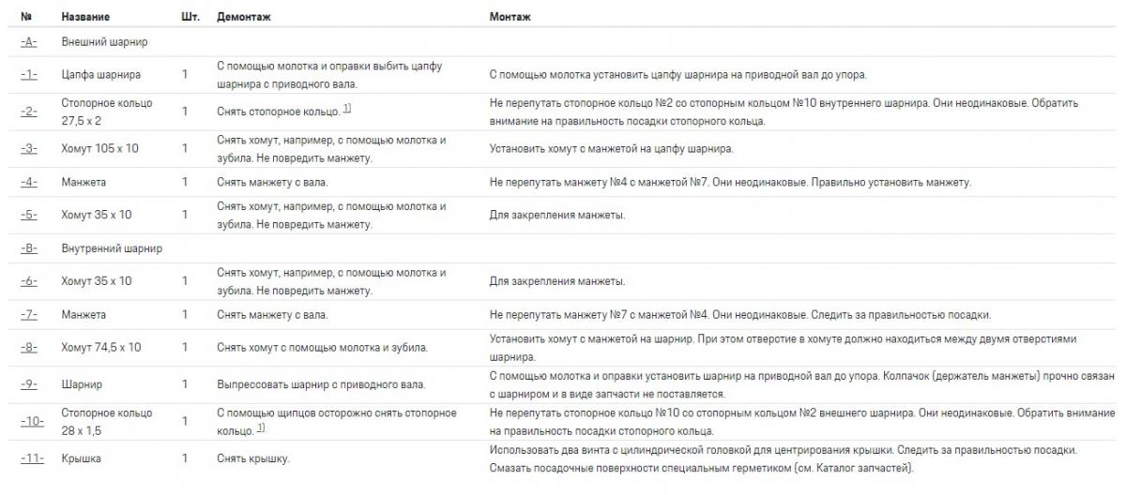Open the -10- link for Стопорное кольцо 28 x 1,5
The image size is (1126, 495).
(x=31, y=421)
